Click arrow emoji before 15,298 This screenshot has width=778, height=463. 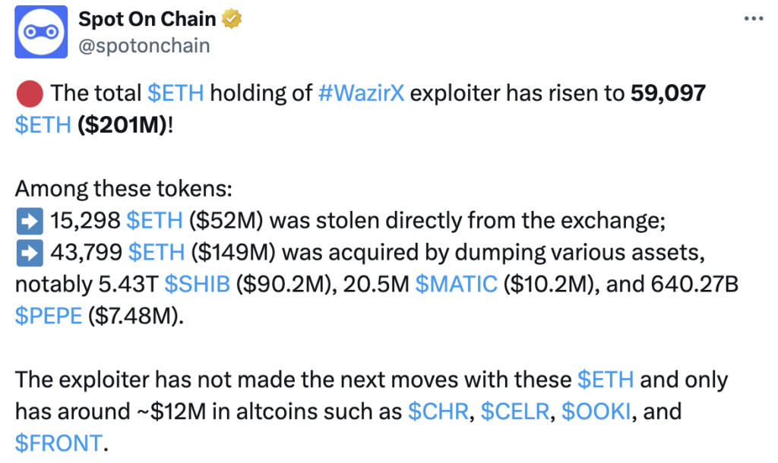click(30, 221)
